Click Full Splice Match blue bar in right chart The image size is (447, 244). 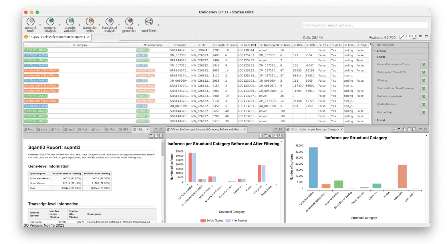pyautogui.click(x=313, y=168)
